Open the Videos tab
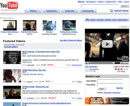The height and width of the screenshot is (106, 130). [x=33, y=11]
